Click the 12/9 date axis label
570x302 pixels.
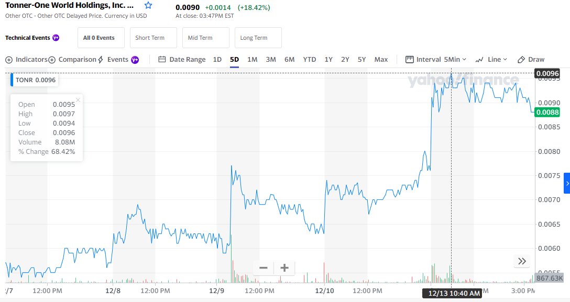[217, 291]
